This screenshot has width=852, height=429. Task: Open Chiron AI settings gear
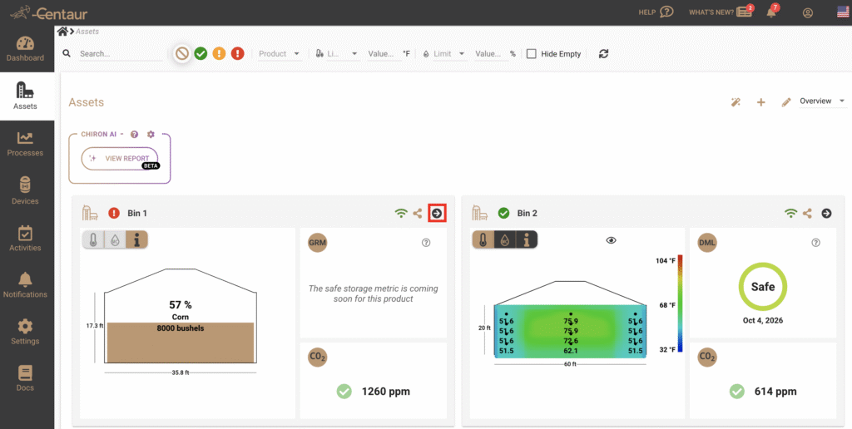[151, 134]
